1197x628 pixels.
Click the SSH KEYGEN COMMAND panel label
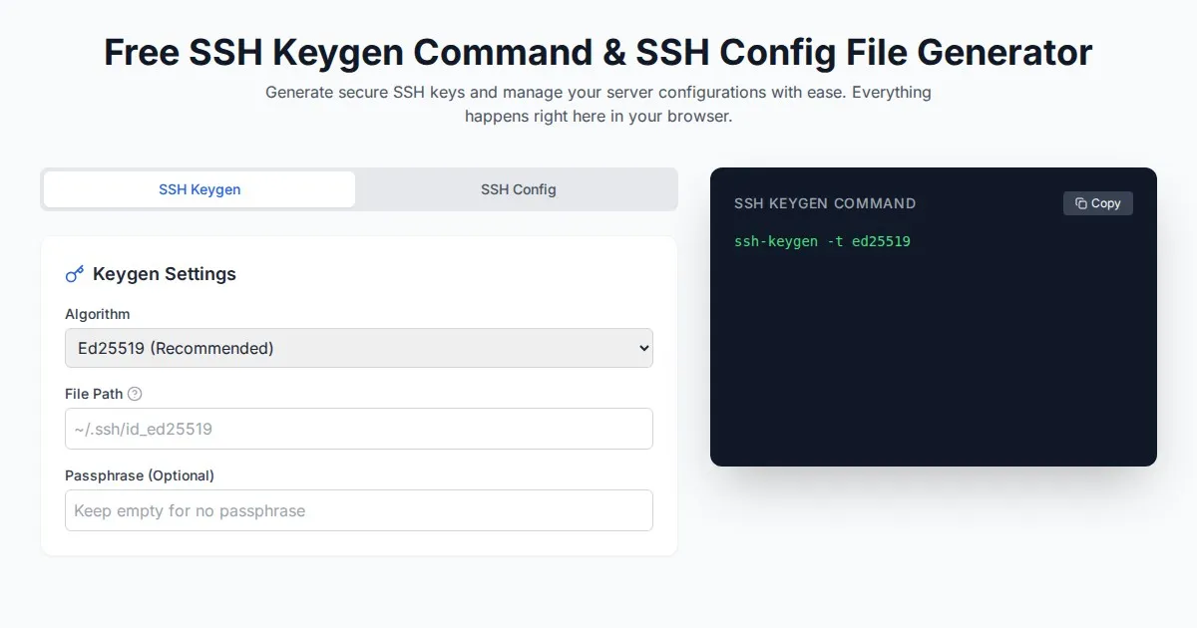tap(825, 203)
